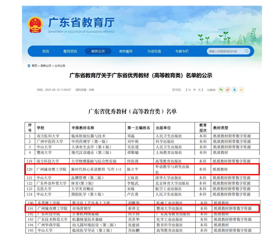The image size is (275, 244).
Task: Share via the green WeChat icon
Action: (x=221, y=90)
